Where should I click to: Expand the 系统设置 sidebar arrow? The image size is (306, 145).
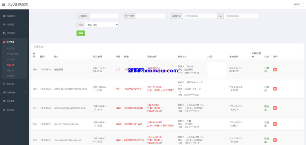pos(25,93)
